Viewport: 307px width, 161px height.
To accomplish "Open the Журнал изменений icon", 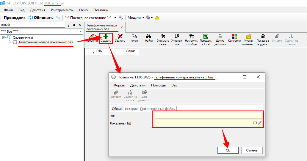I will click(249, 37).
